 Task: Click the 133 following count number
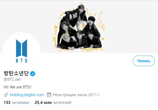click(x=7, y=103)
